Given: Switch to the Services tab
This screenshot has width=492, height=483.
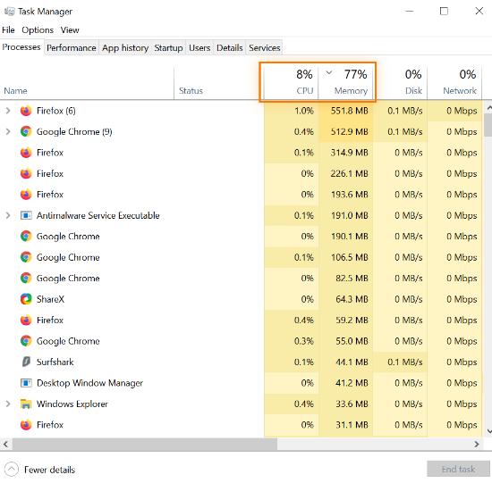Looking at the screenshot, I should (x=264, y=48).
